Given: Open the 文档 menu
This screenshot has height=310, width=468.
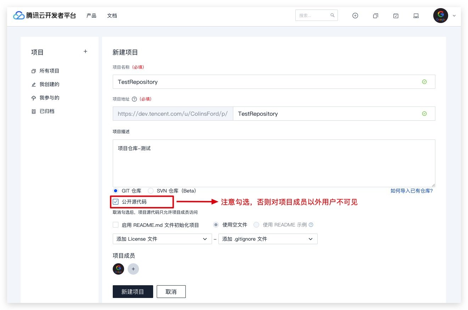Looking at the screenshot, I should [x=112, y=16].
